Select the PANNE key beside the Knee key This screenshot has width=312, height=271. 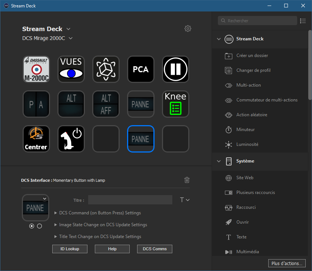(x=141, y=104)
